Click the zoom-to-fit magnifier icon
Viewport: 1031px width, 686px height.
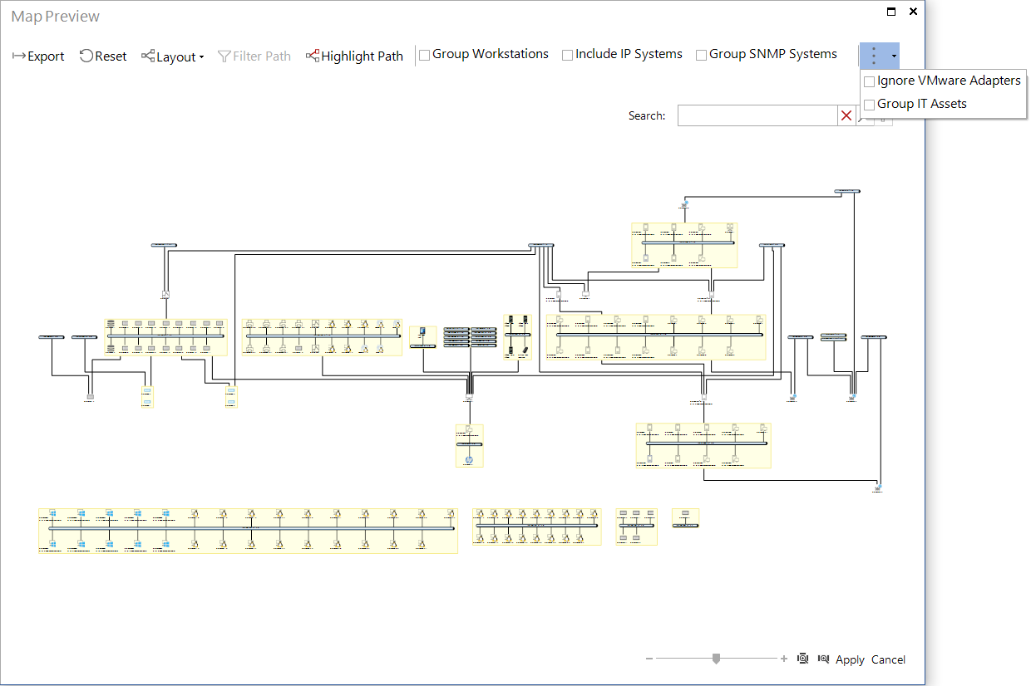(803, 659)
